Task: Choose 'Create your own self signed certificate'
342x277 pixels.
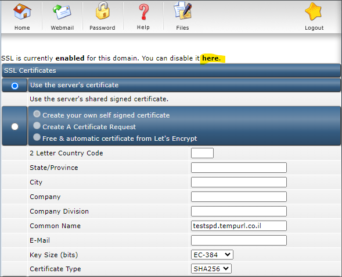Action: point(37,114)
